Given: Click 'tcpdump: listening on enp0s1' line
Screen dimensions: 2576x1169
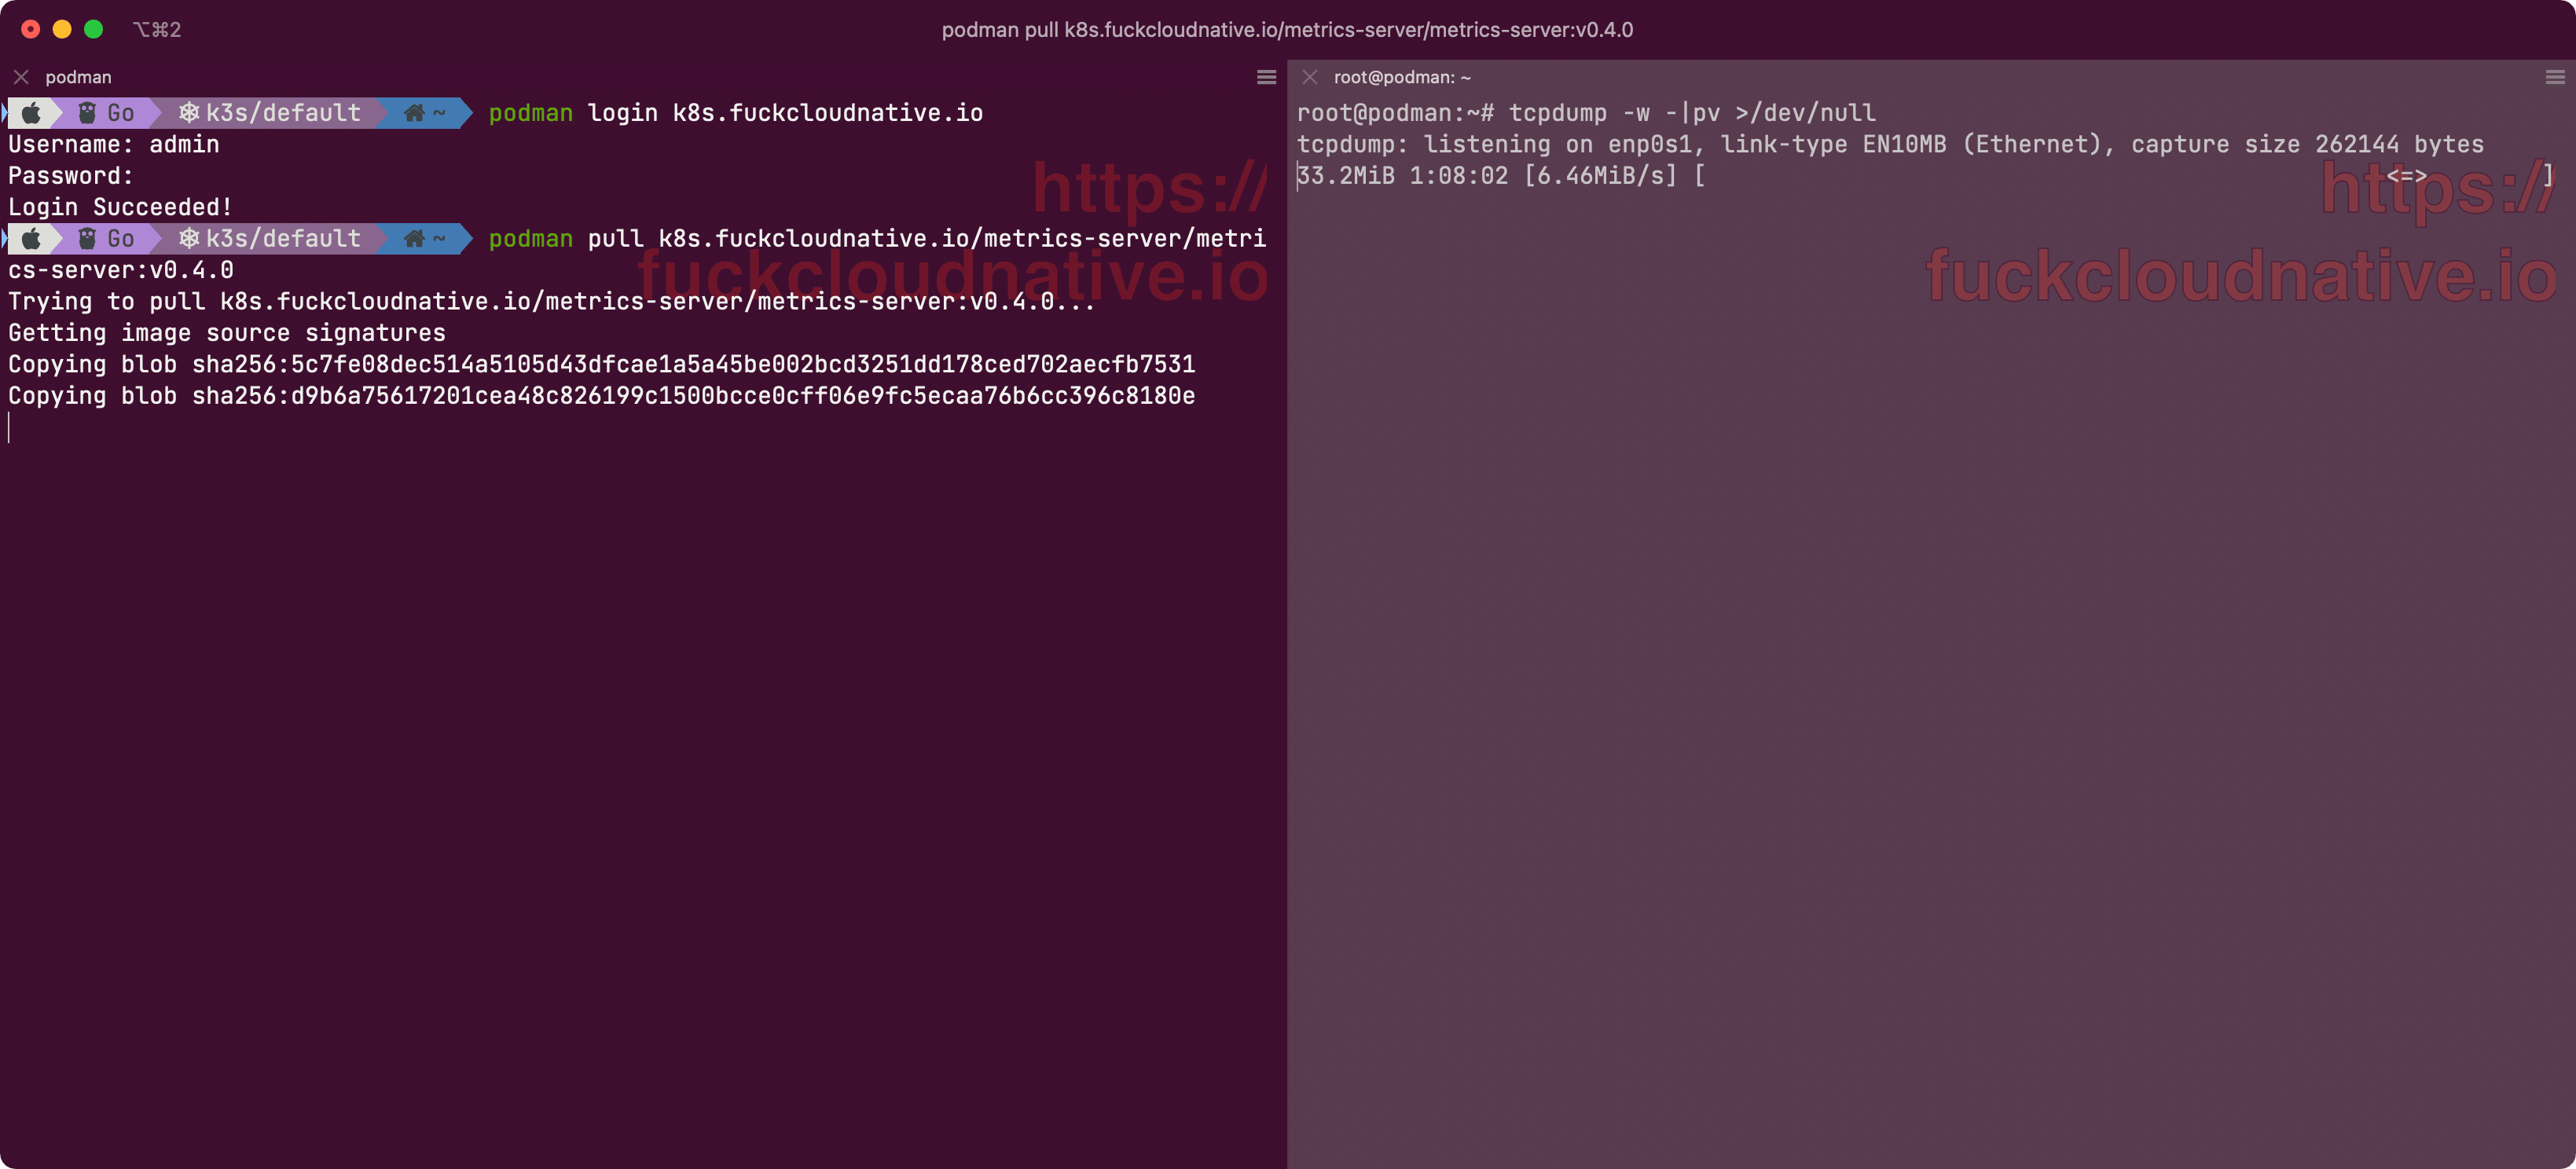Looking at the screenshot, I should coord(1890,145).
